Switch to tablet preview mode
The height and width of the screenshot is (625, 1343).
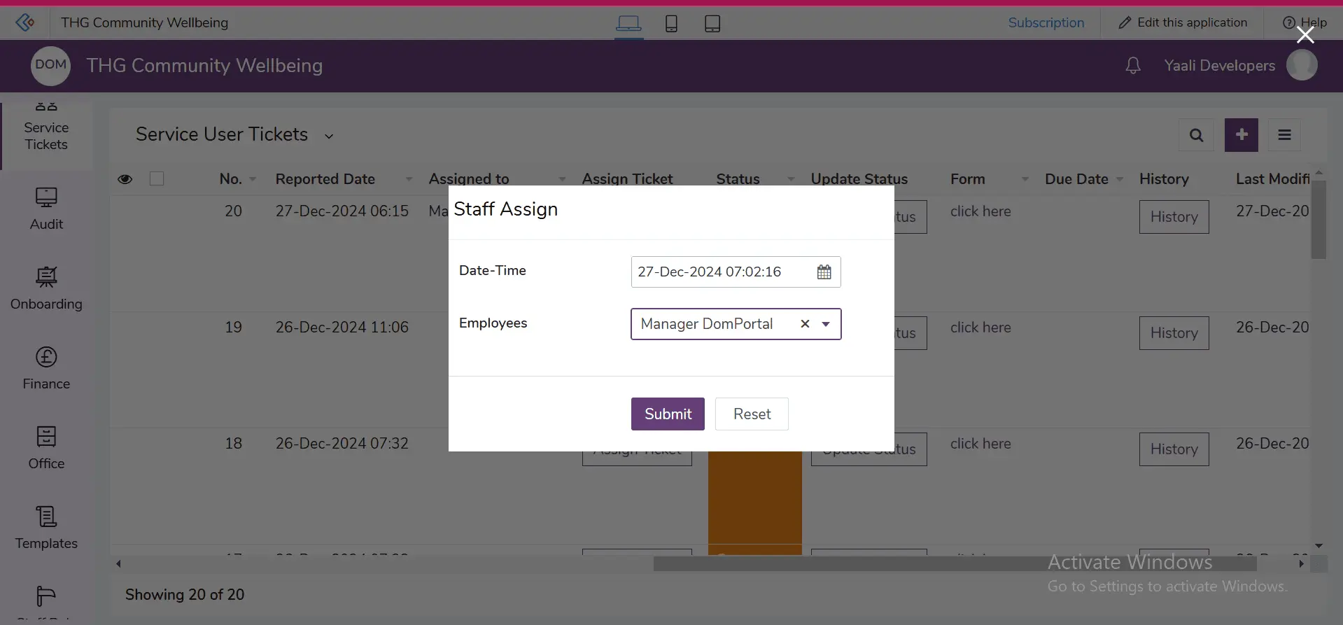pyautogui.click(x=712, y=23)
